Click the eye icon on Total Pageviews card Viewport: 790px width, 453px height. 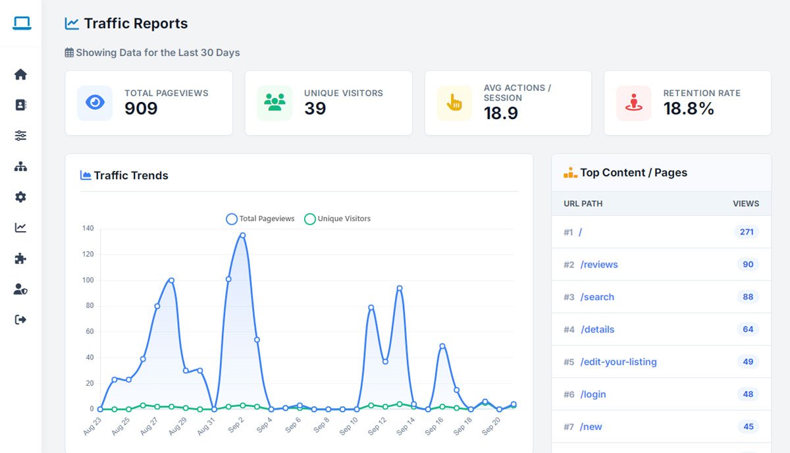(95, 103)
